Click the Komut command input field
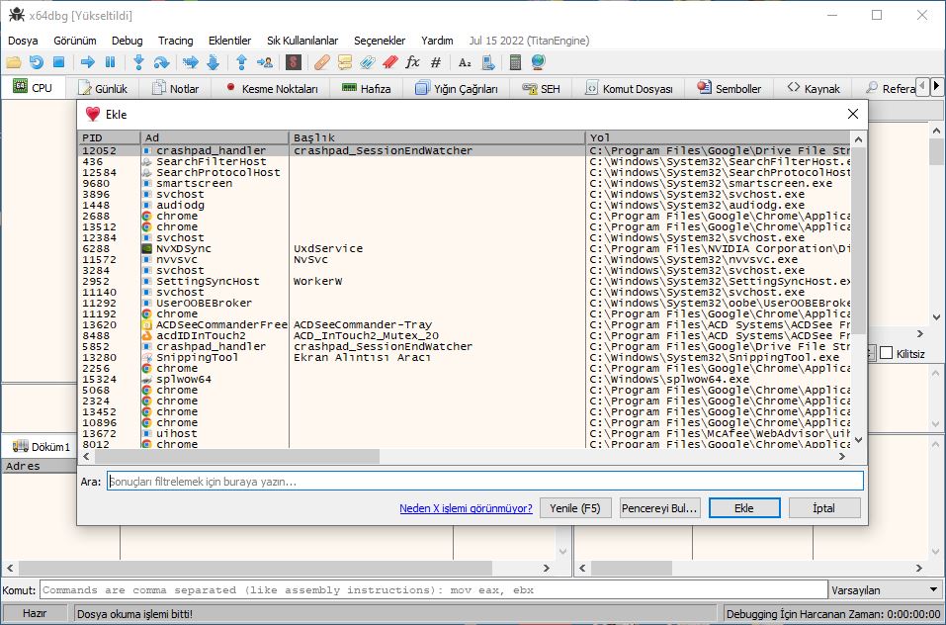The height and width of the screenshot is (625, 946). coord(433,590)
